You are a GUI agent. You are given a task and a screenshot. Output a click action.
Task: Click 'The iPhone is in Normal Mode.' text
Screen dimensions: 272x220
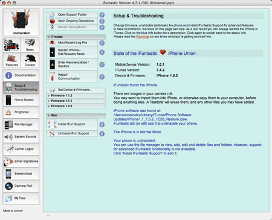click(x=138, y=132)
